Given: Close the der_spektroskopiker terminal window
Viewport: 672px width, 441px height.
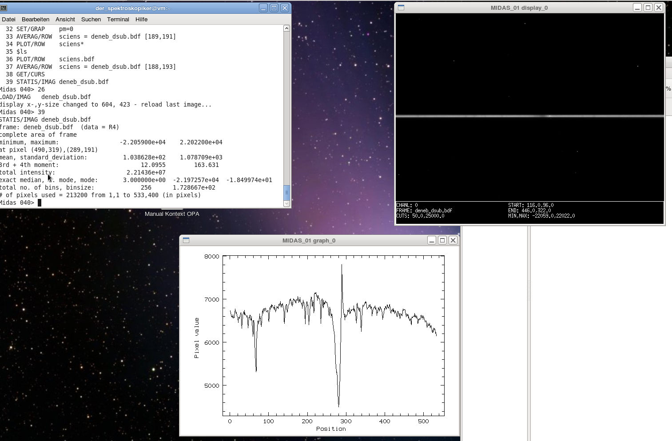Looking at the screenshot, I should (285, 8).
